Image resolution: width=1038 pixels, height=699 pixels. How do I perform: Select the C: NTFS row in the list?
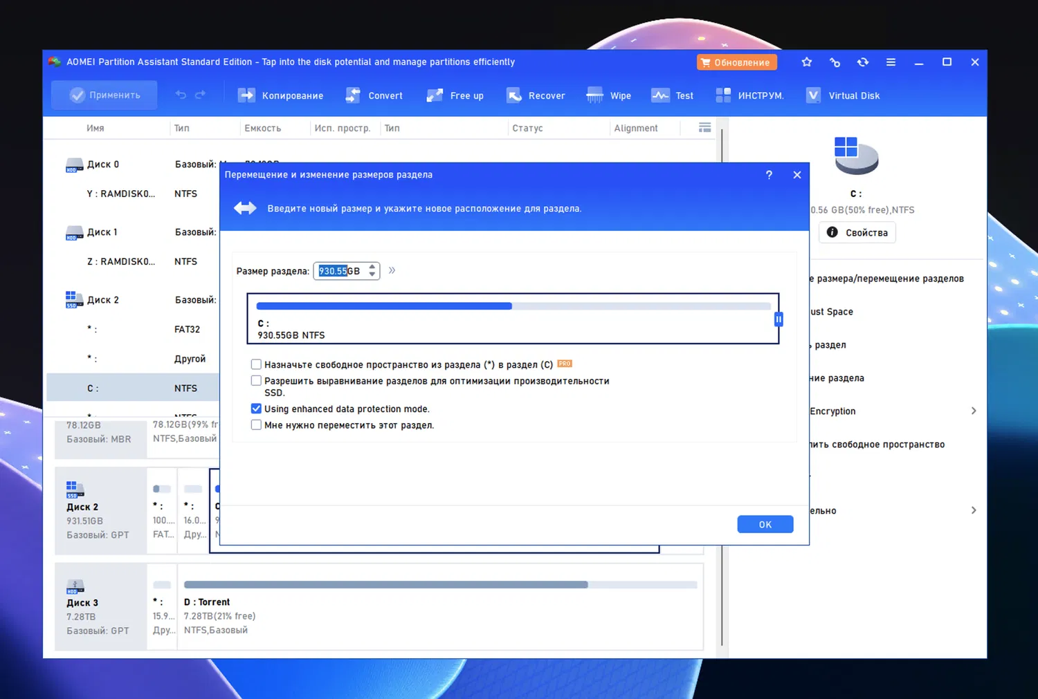(133, 388)
